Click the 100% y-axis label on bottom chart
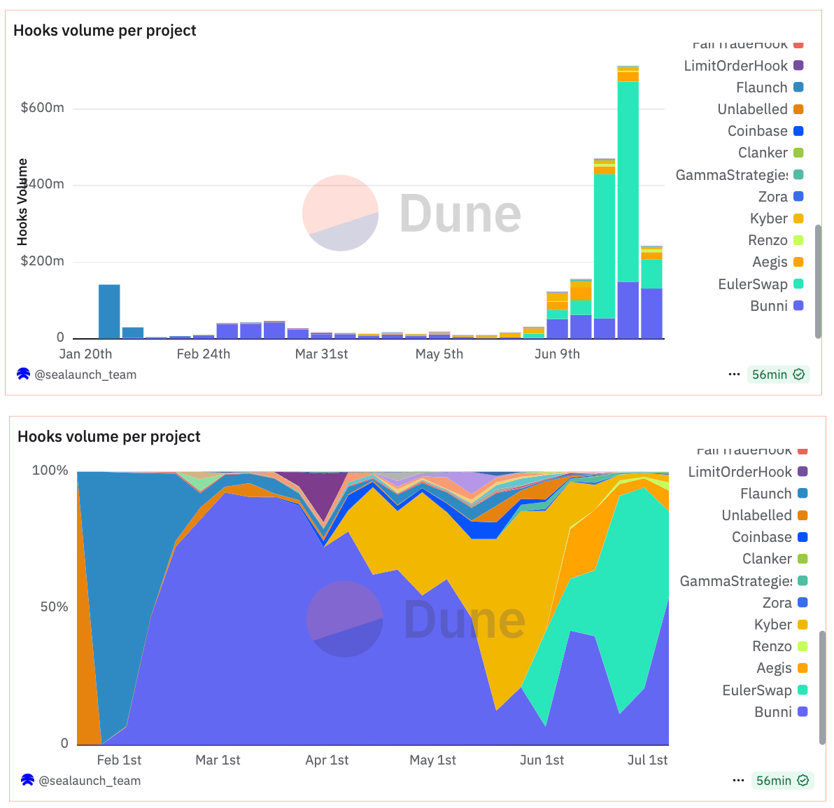Image resolution: width=834 pixels, height=808 pixels. [50, 471]
